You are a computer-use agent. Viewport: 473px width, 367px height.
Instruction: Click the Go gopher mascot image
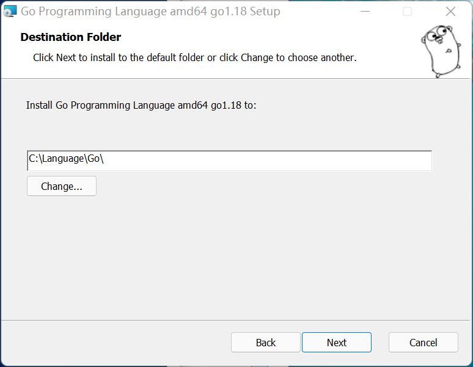pos(440,50)
